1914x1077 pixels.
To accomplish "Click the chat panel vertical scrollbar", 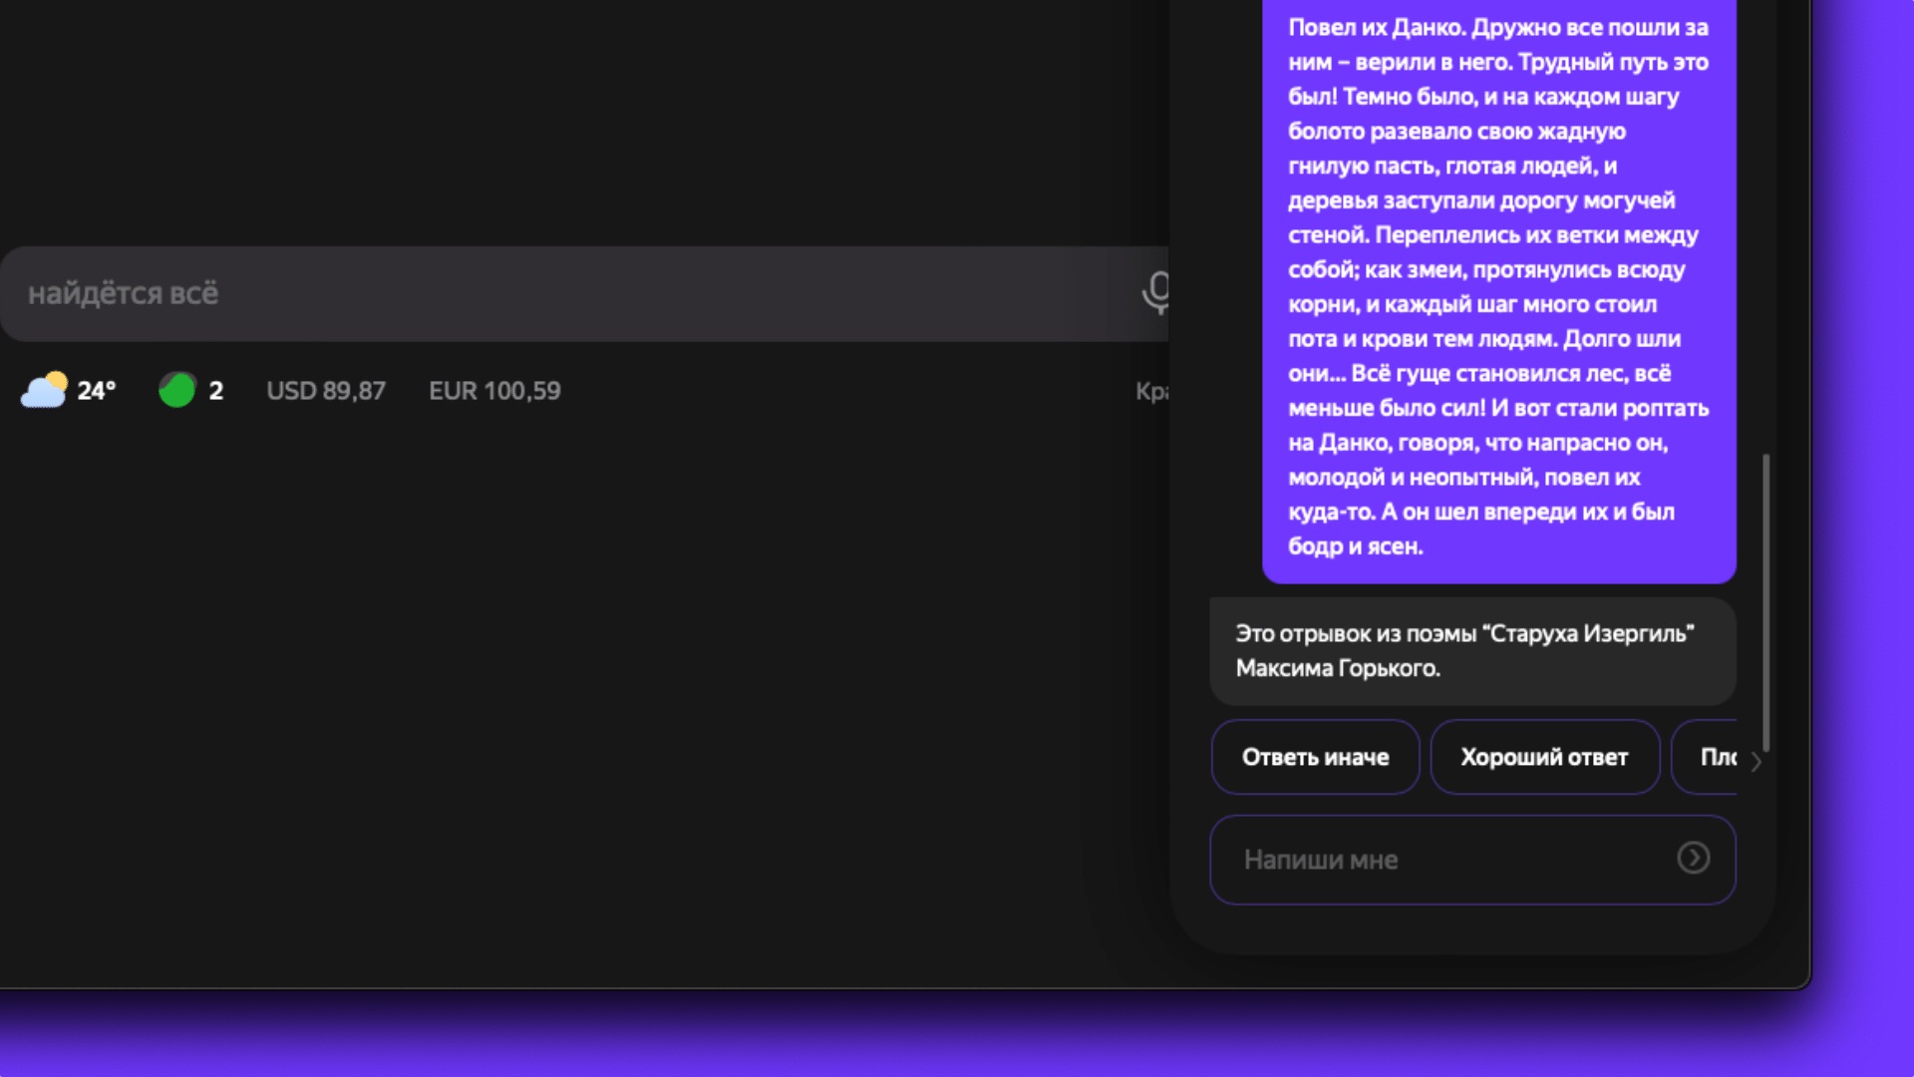I will pos(1765,602).
